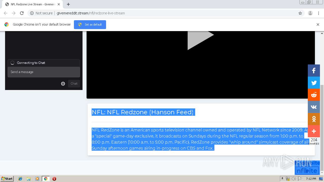Open a new browser tab
Screen dimensions: 324x182
point(68,4)
